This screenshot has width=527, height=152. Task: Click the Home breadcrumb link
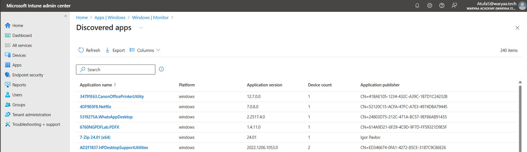coord(82,17)
